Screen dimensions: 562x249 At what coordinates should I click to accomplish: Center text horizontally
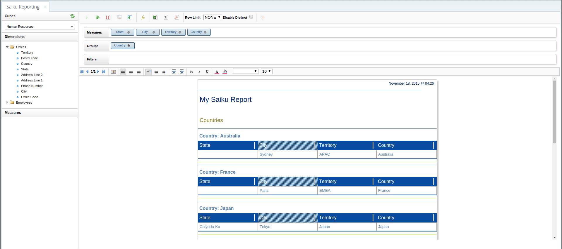click(131, 72)
